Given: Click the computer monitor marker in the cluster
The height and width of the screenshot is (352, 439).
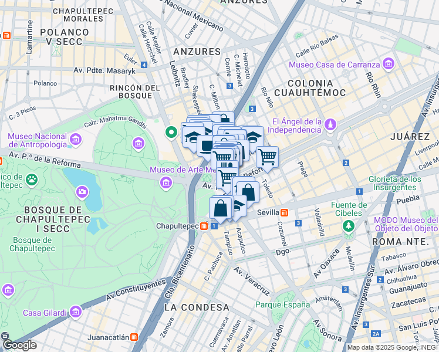Looking at the screenshot, I should 206,147.
